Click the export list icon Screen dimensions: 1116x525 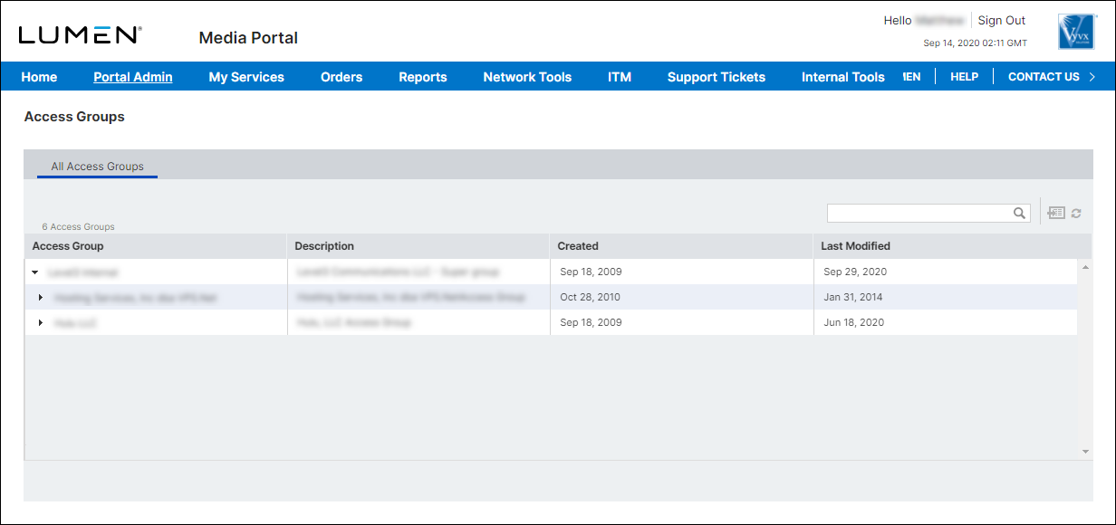click(1056, 213)
